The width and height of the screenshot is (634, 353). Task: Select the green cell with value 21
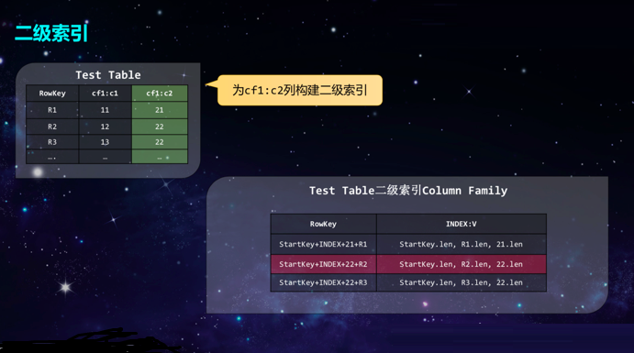(160, 110)
